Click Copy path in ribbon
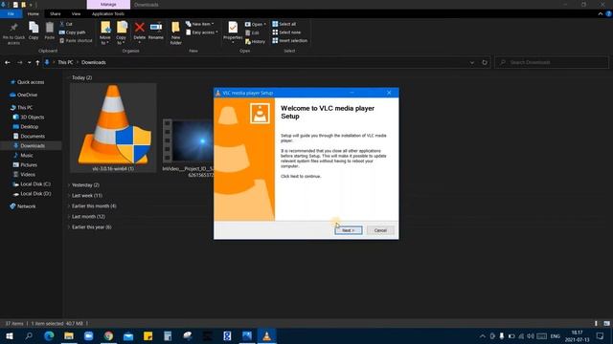 coord(73,32)
